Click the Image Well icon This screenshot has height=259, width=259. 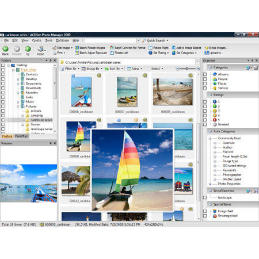coord(215,211)
